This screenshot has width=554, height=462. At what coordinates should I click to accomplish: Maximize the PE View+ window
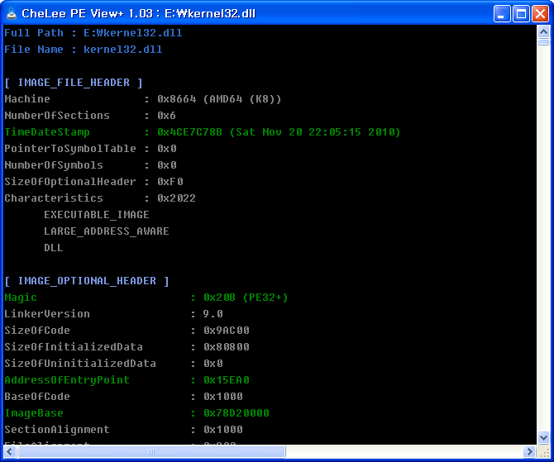pyautogui.click(x=521, y=13)
